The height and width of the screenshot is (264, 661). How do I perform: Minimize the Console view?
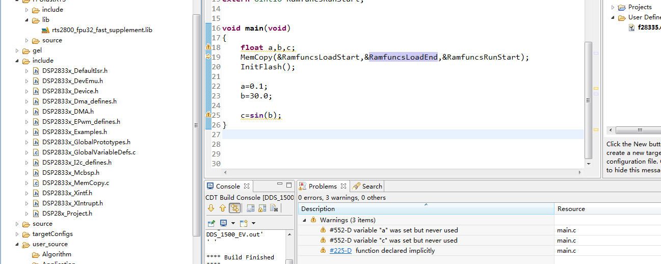280,184
